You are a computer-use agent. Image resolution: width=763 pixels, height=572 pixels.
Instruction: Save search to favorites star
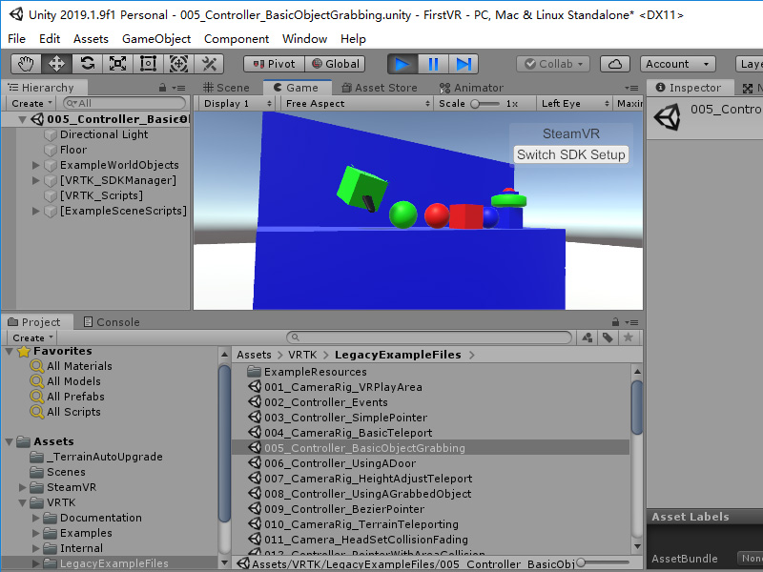(x=629, y=337)
